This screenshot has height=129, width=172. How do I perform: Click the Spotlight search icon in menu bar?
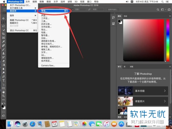pyautogui.click(x=162, y=2)
